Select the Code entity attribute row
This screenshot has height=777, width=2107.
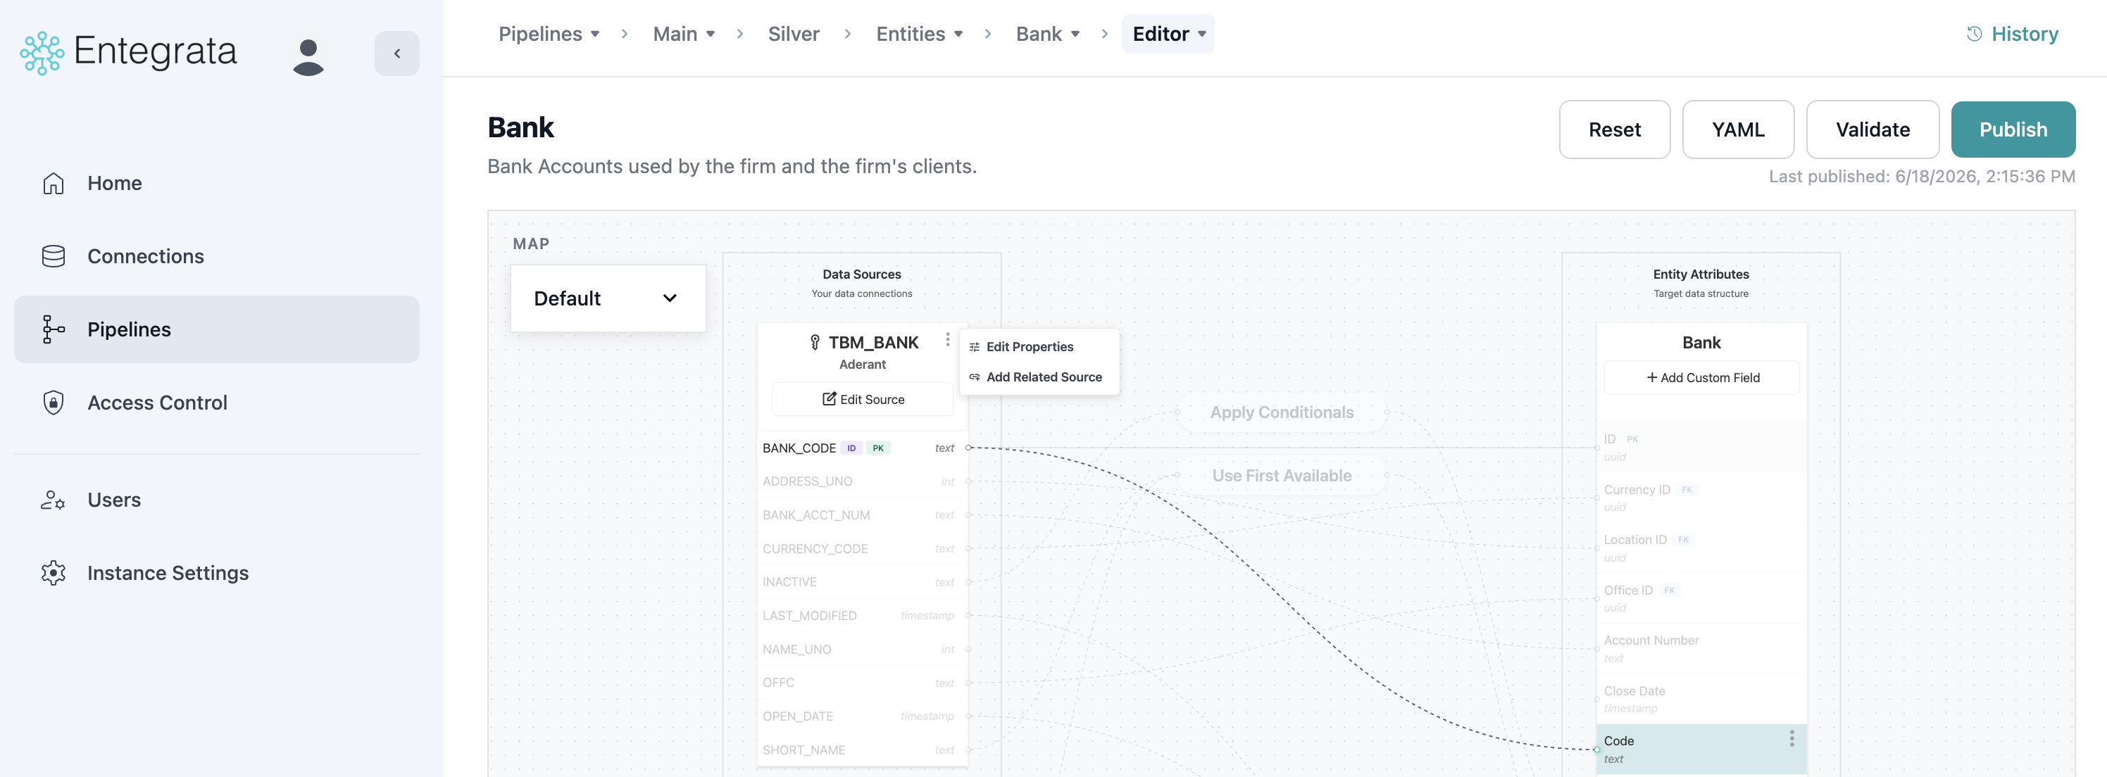coord(1701,750)
